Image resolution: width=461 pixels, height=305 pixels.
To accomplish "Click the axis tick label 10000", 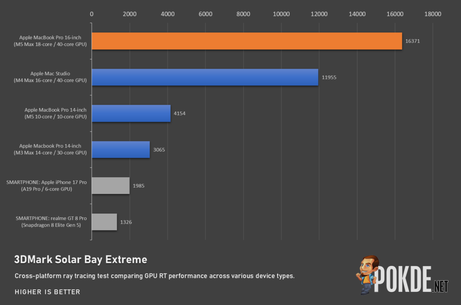I will (281, 14).
